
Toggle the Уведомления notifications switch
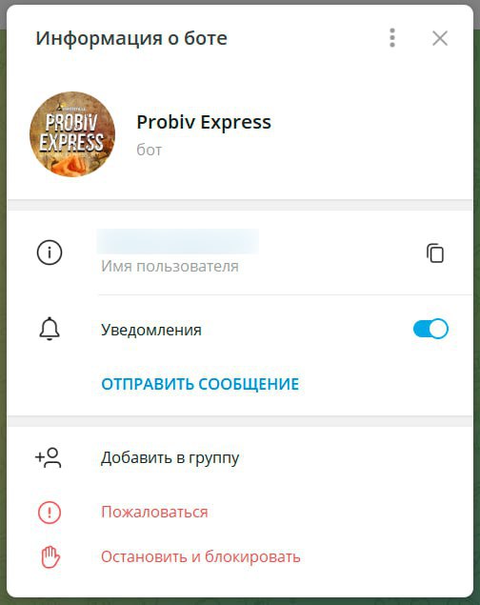tap(430, 329)
